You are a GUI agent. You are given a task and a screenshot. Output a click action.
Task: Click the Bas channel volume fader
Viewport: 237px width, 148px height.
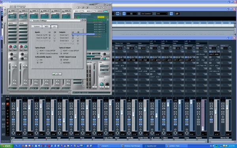pyautogui.click(x=98, y=116)
